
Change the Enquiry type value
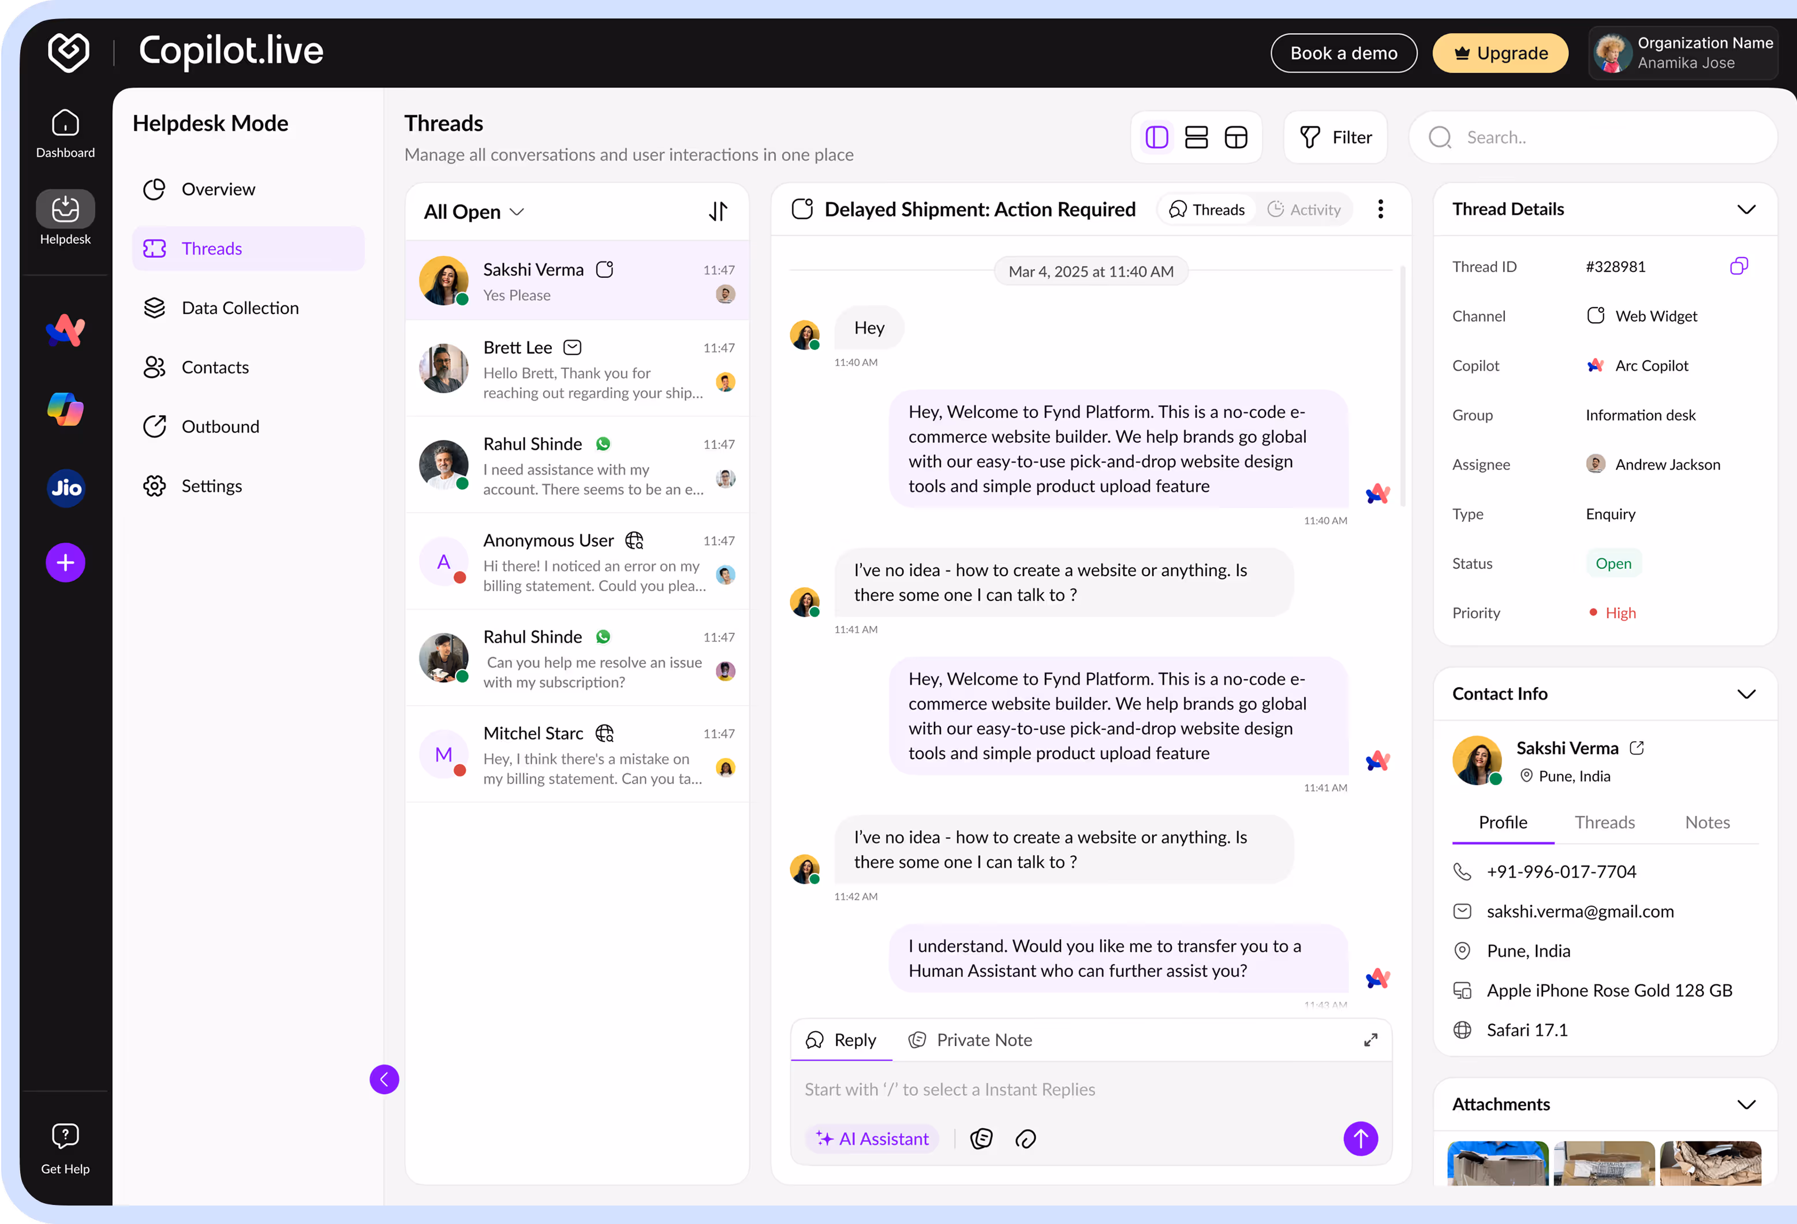click(1610, 513)
